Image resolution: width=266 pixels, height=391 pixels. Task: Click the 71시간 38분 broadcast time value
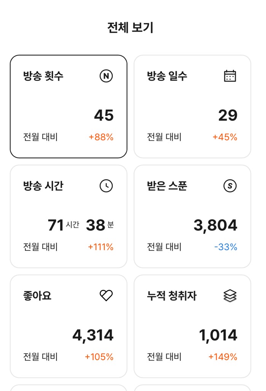[81, 225]
